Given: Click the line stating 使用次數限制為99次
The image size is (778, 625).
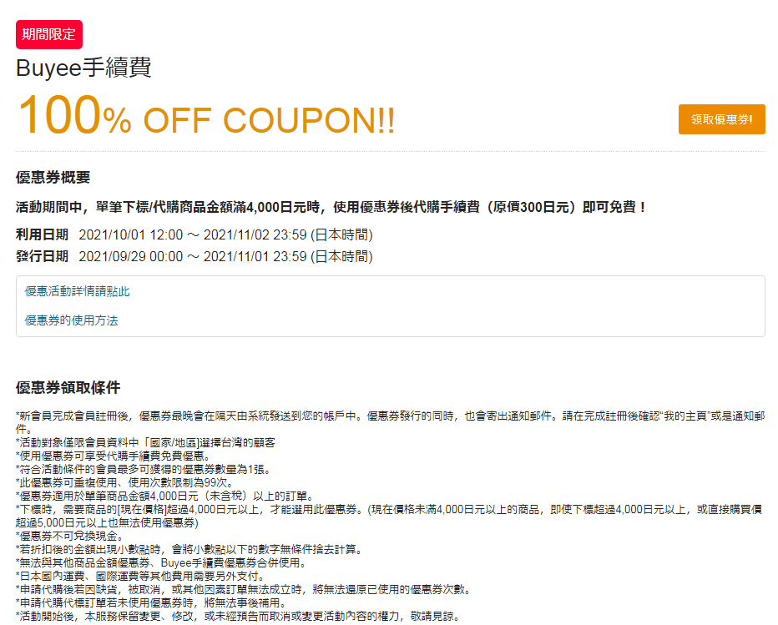Looking at the screenshot, I should (124, 482).
